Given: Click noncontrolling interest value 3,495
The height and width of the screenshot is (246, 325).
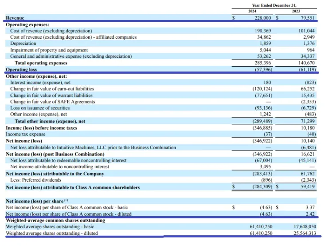Looking at the screenshot, I should (265, 167).
